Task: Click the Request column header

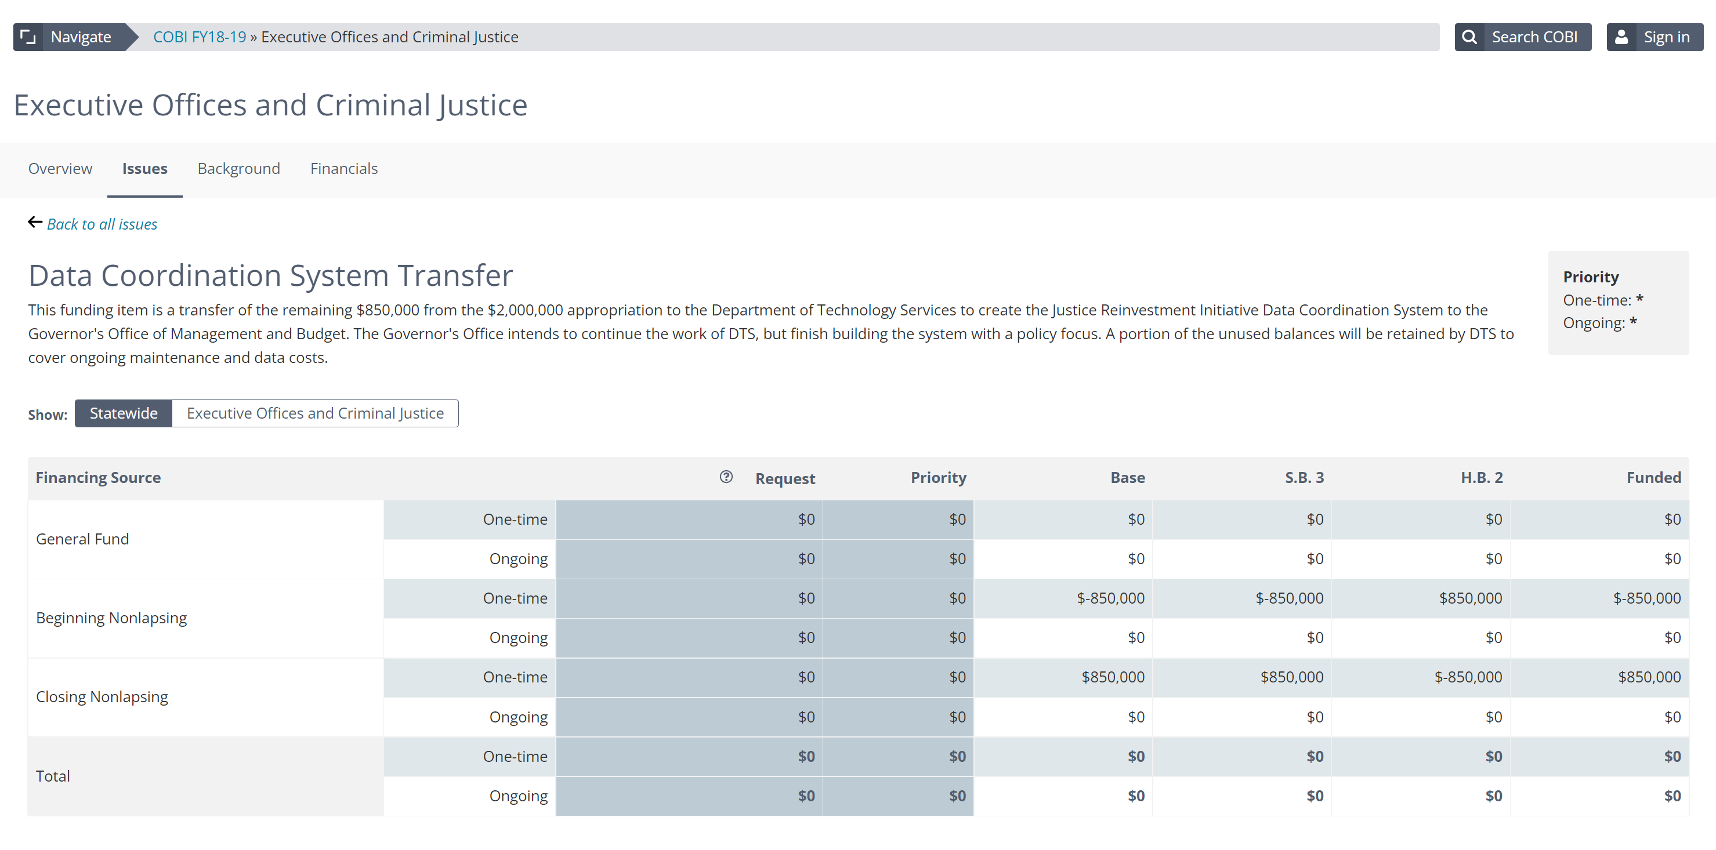Action: [x=785, y=478]
